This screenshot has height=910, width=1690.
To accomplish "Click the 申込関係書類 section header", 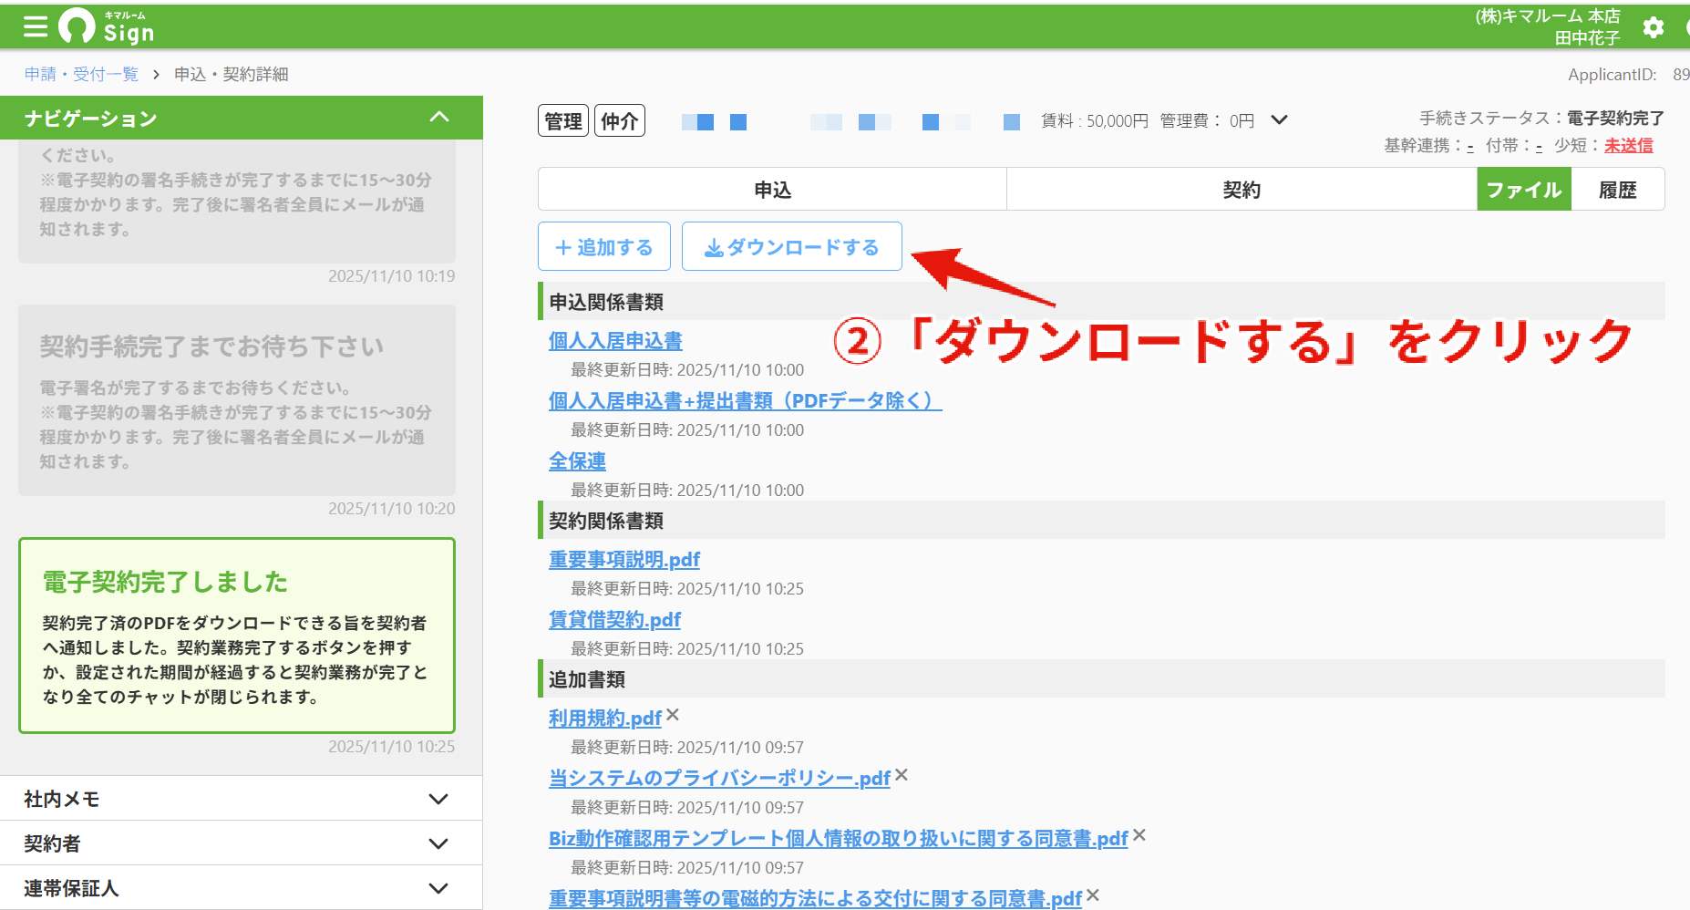I will pos(1101,301).
